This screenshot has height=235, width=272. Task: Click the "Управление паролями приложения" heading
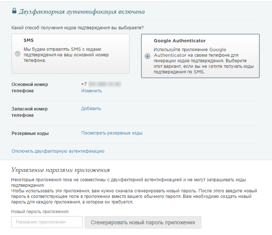(x=60, y=170)
